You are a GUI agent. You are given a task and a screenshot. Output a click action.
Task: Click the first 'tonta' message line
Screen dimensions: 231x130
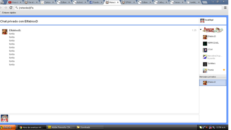(12, 34)
